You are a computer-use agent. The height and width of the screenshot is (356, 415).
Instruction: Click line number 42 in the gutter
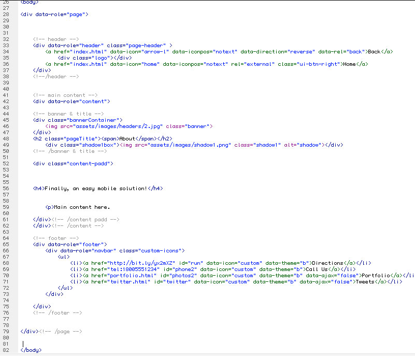(6, 102)
